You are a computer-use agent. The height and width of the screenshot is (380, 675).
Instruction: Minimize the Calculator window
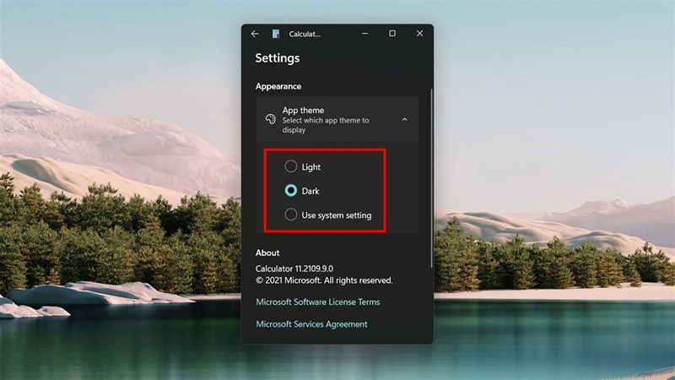click(x=365, y=34)
